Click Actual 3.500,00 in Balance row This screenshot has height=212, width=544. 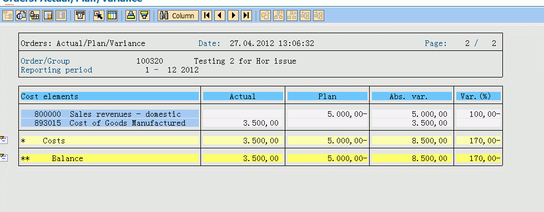point(243,158)
